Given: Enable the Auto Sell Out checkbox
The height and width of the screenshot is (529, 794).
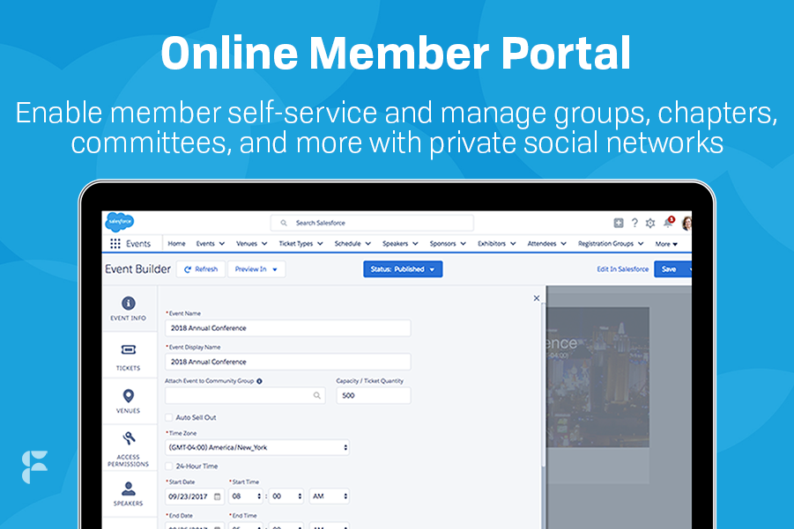Looking at the screenshot, I should pos(169,416).
